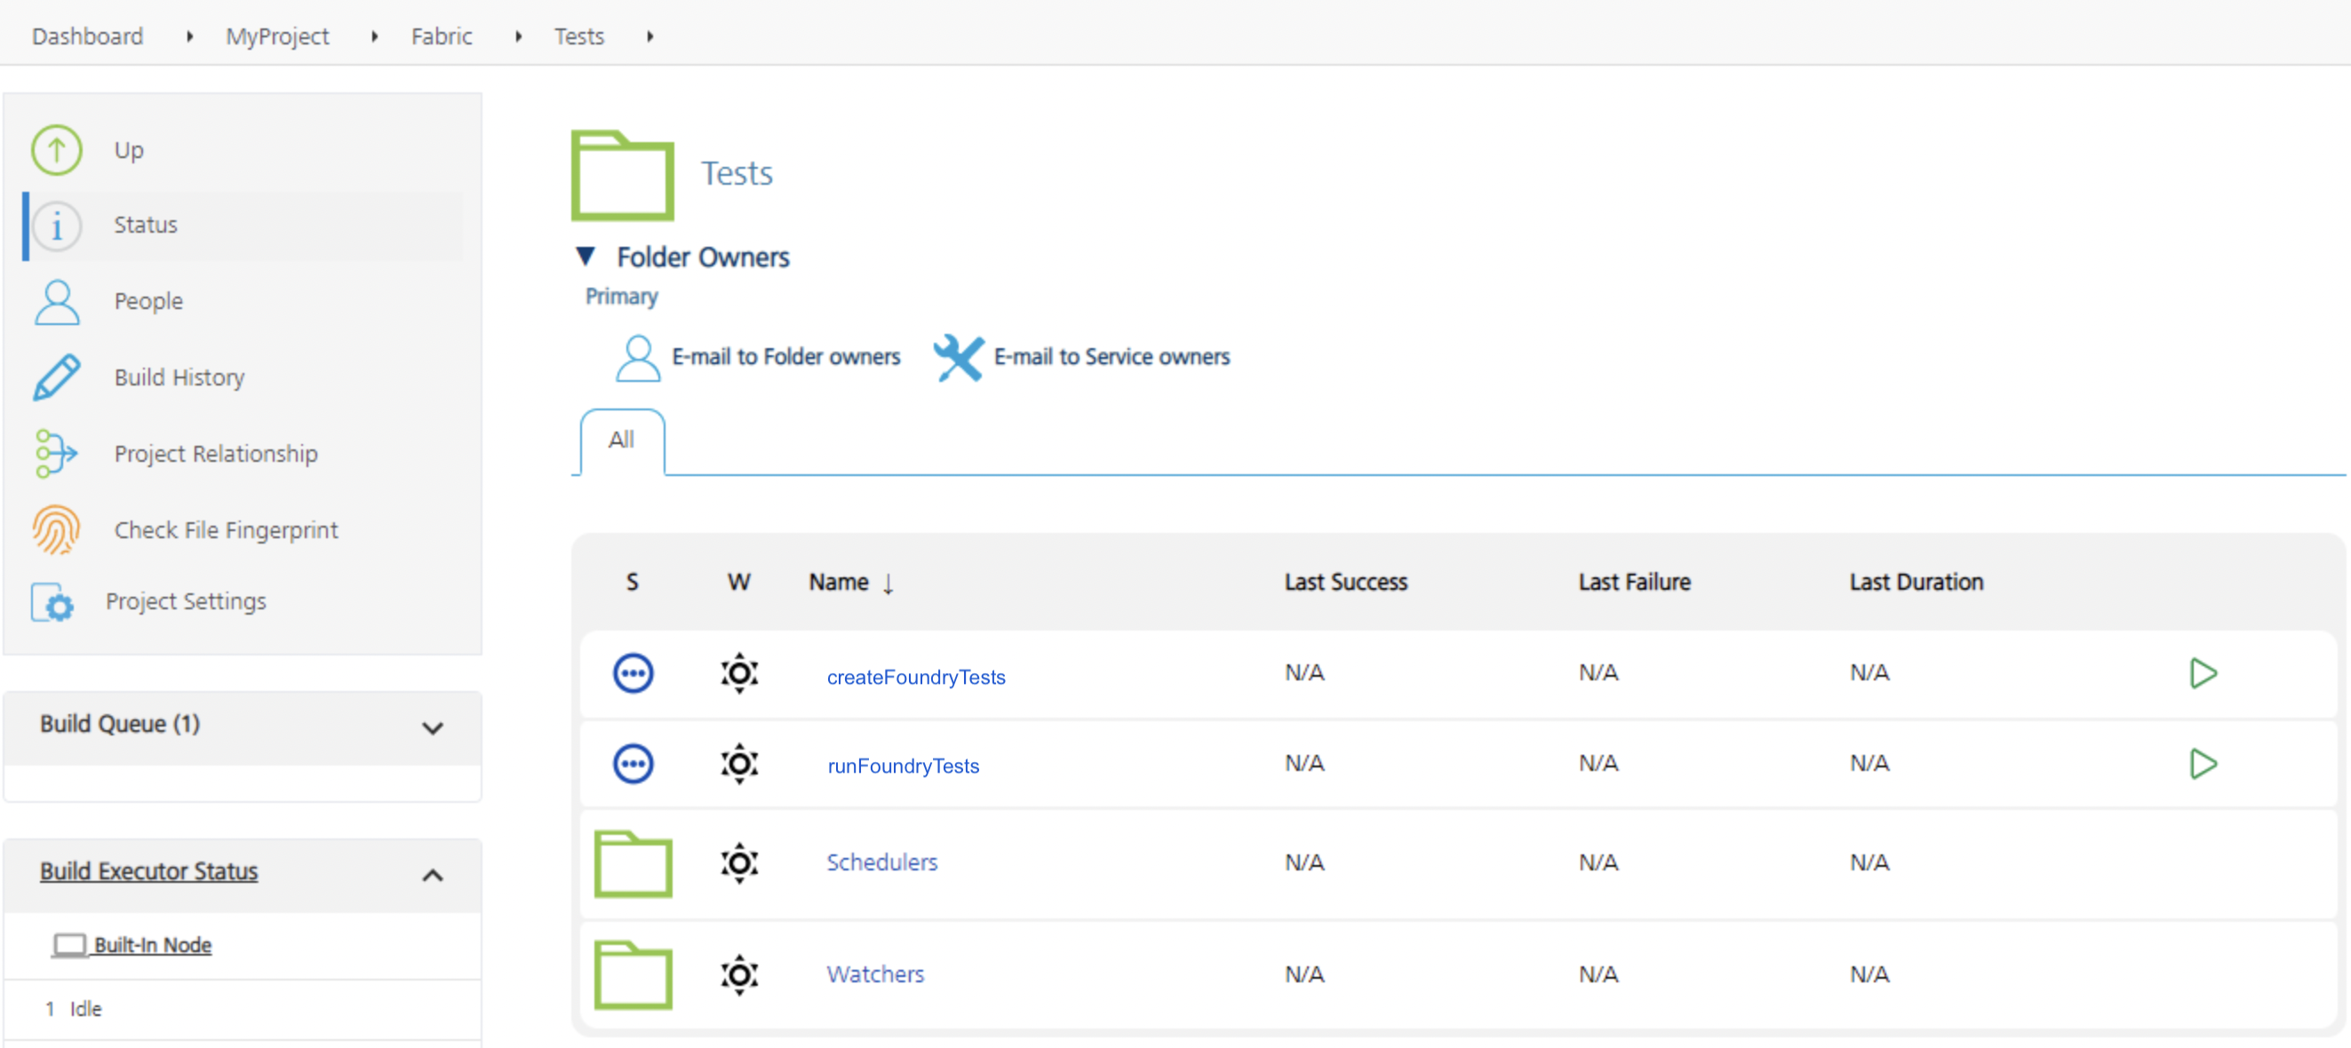Select the All view tab
This screenshot has height=1048, width=2351.
(x=622, y=441)
